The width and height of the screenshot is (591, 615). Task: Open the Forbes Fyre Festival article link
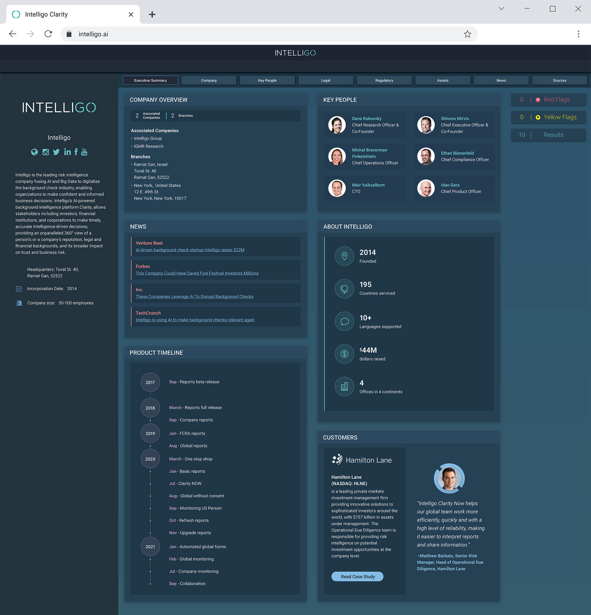(x=197, y=273)
